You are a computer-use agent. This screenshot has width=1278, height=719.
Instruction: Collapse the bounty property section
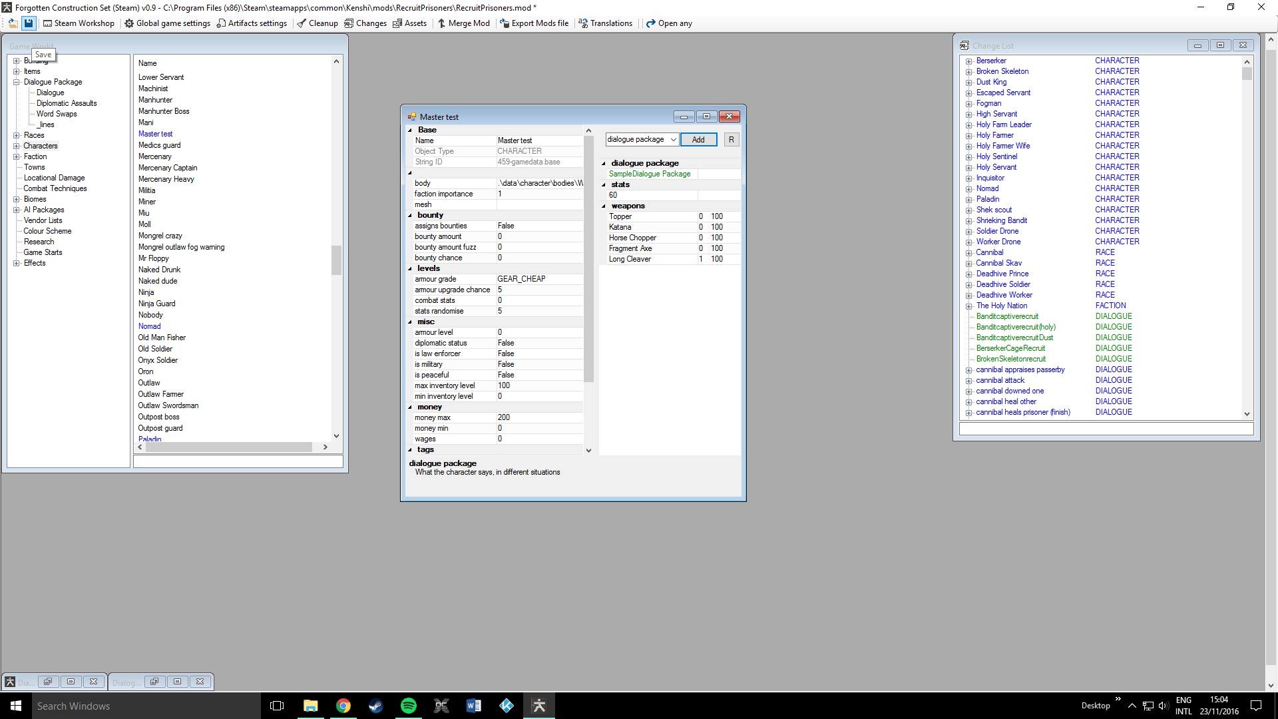click(410, 216)
